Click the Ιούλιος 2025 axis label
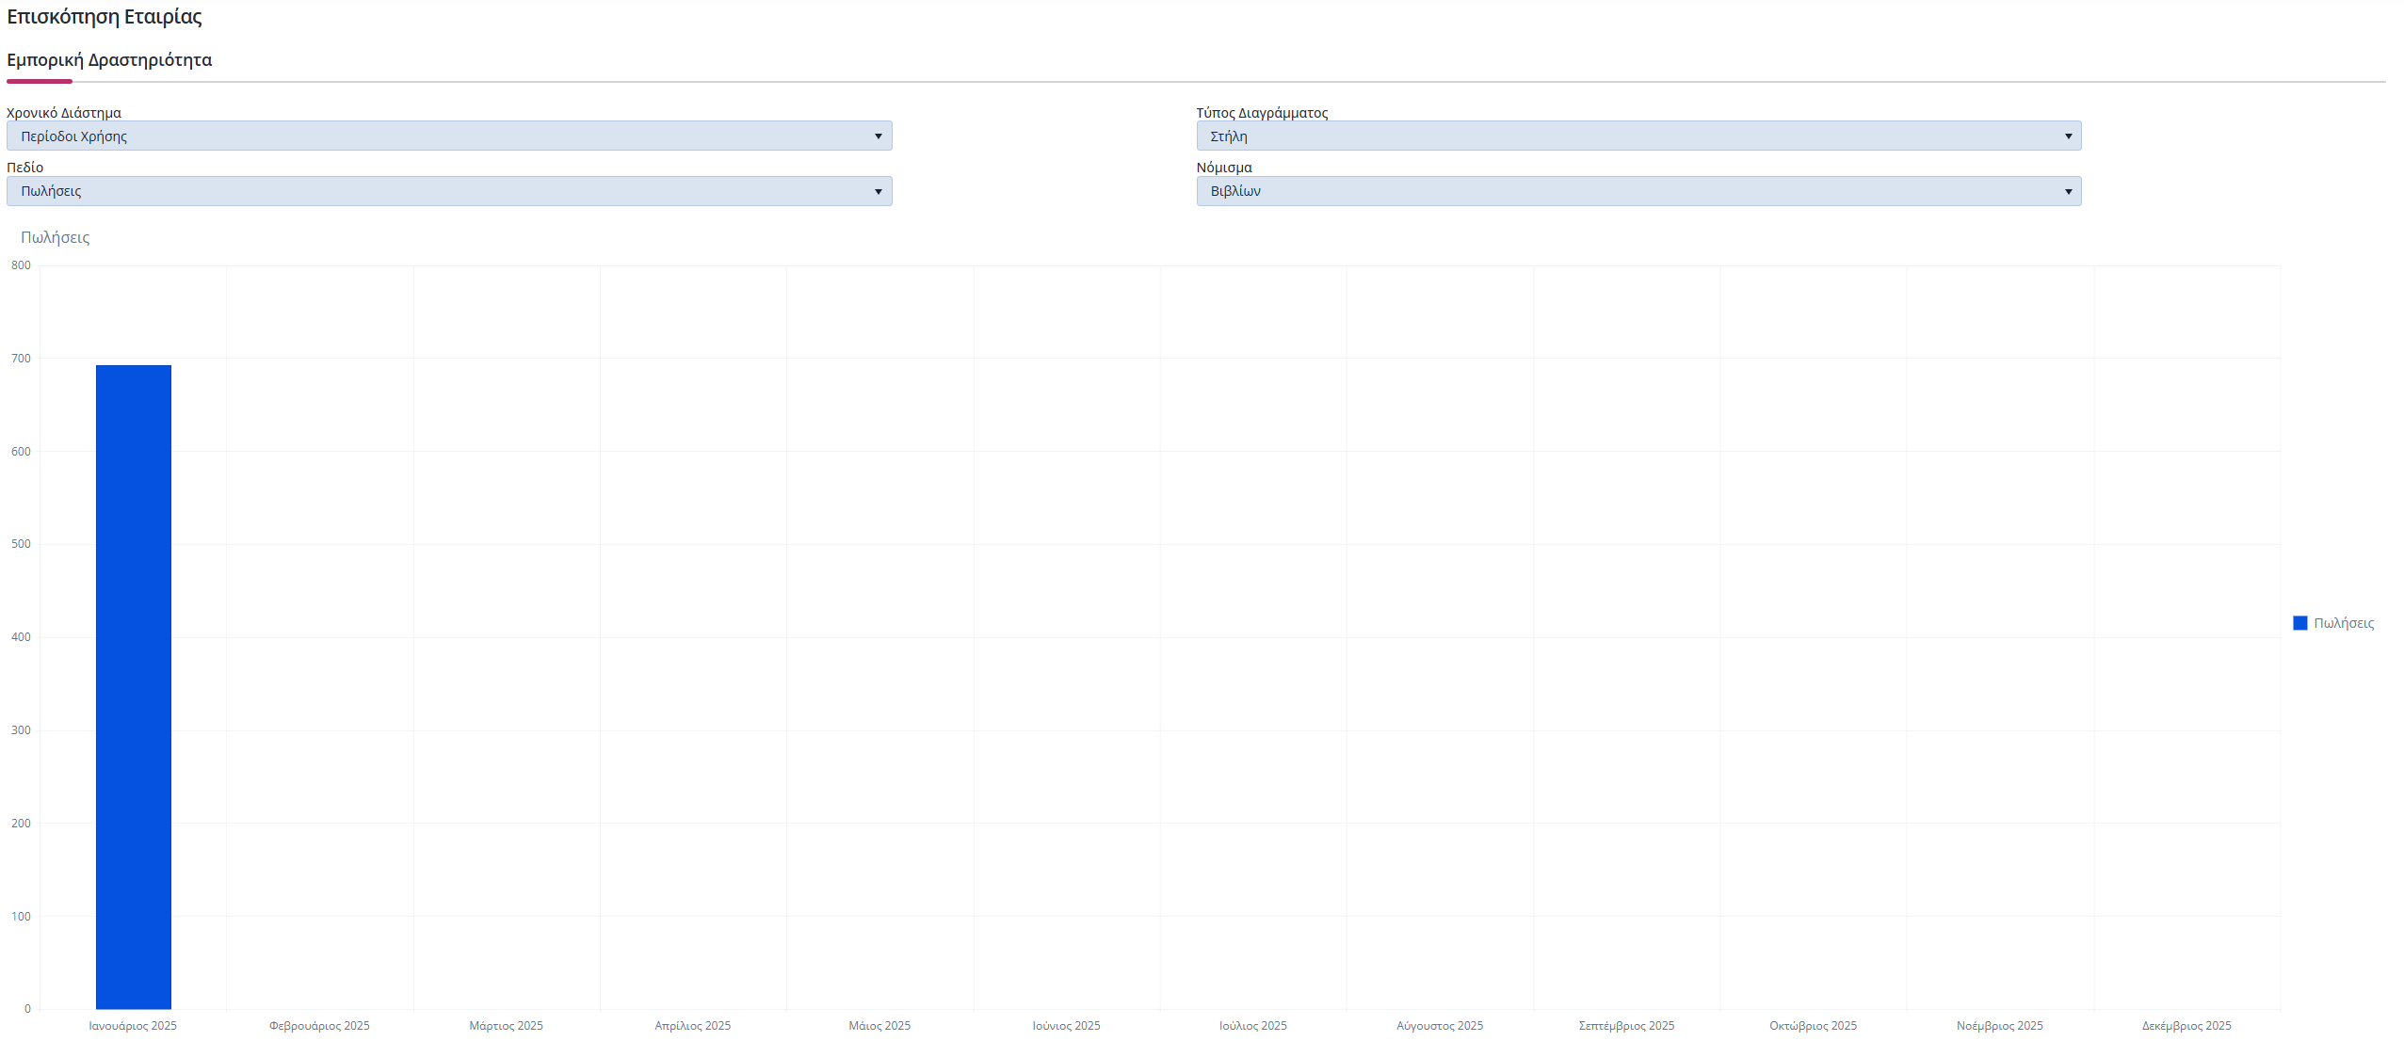This screenshot has width=2404, height=1041. [1253, 1026]
